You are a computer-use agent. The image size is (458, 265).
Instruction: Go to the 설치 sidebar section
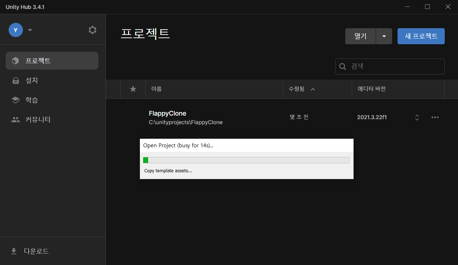click(x=52, y=80)
